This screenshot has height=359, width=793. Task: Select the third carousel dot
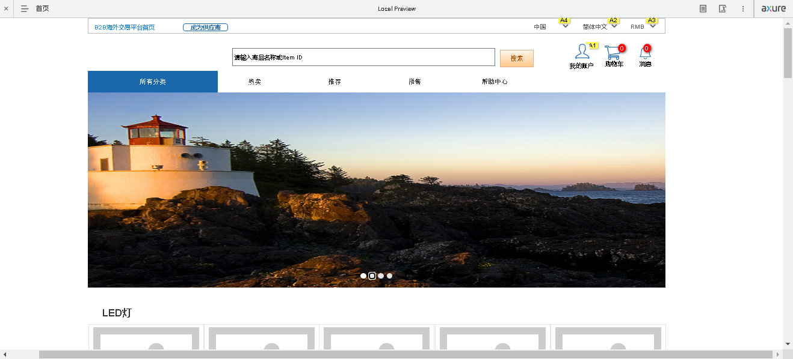[381, 276]
